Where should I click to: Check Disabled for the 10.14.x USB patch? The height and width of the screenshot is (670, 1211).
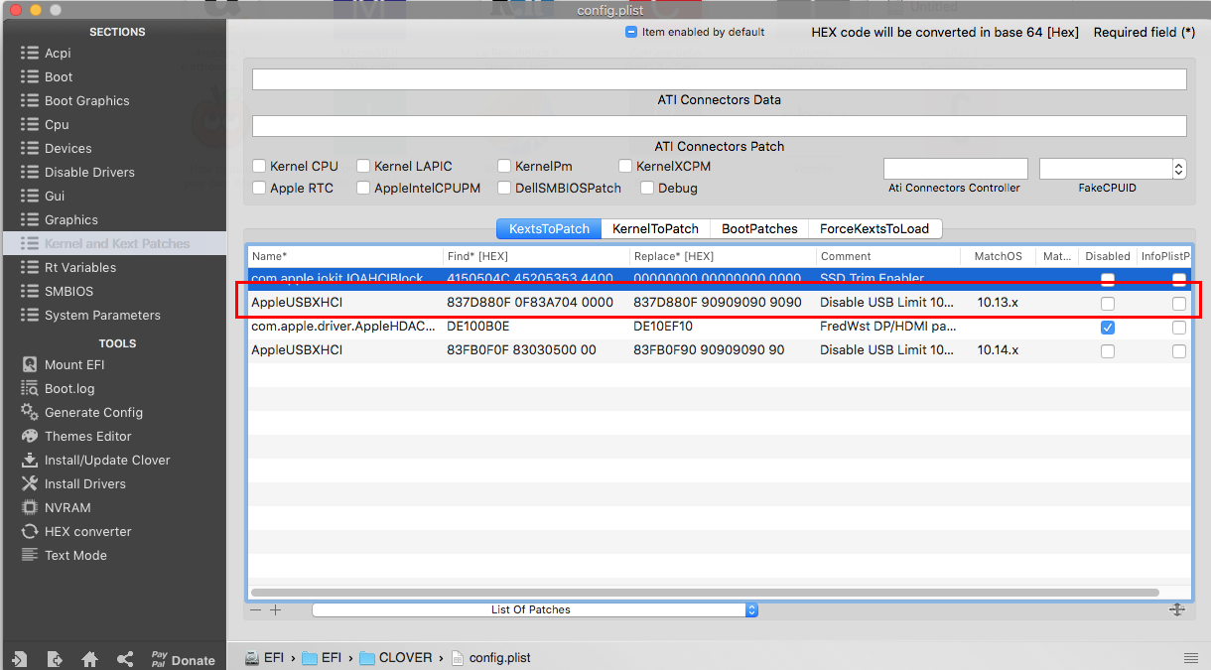pyautogui.click(x=1108, y=350)
